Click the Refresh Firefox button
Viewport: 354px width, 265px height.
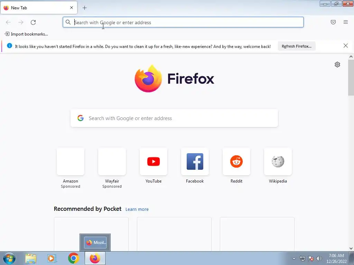click(296, 46)
